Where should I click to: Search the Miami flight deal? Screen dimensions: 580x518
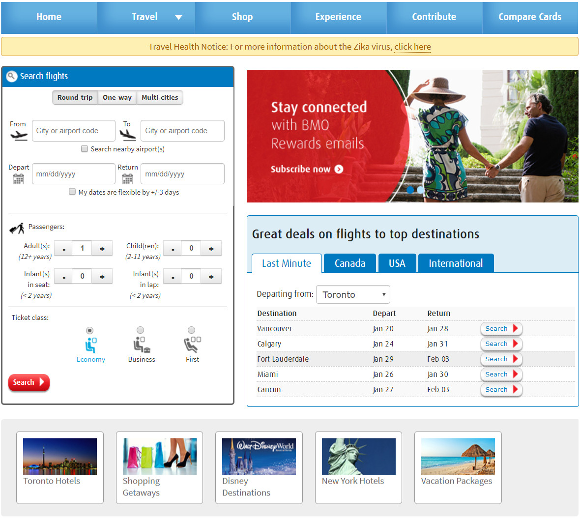coord(501,374)
